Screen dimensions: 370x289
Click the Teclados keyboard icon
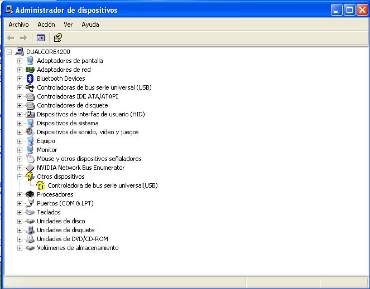tap(30, 212)
